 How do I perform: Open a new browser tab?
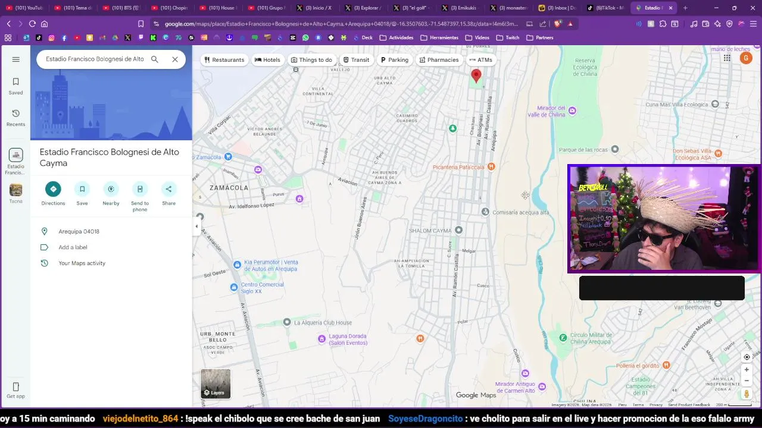685,8
